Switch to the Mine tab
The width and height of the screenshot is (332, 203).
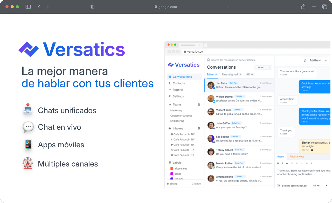click(212, 75)
